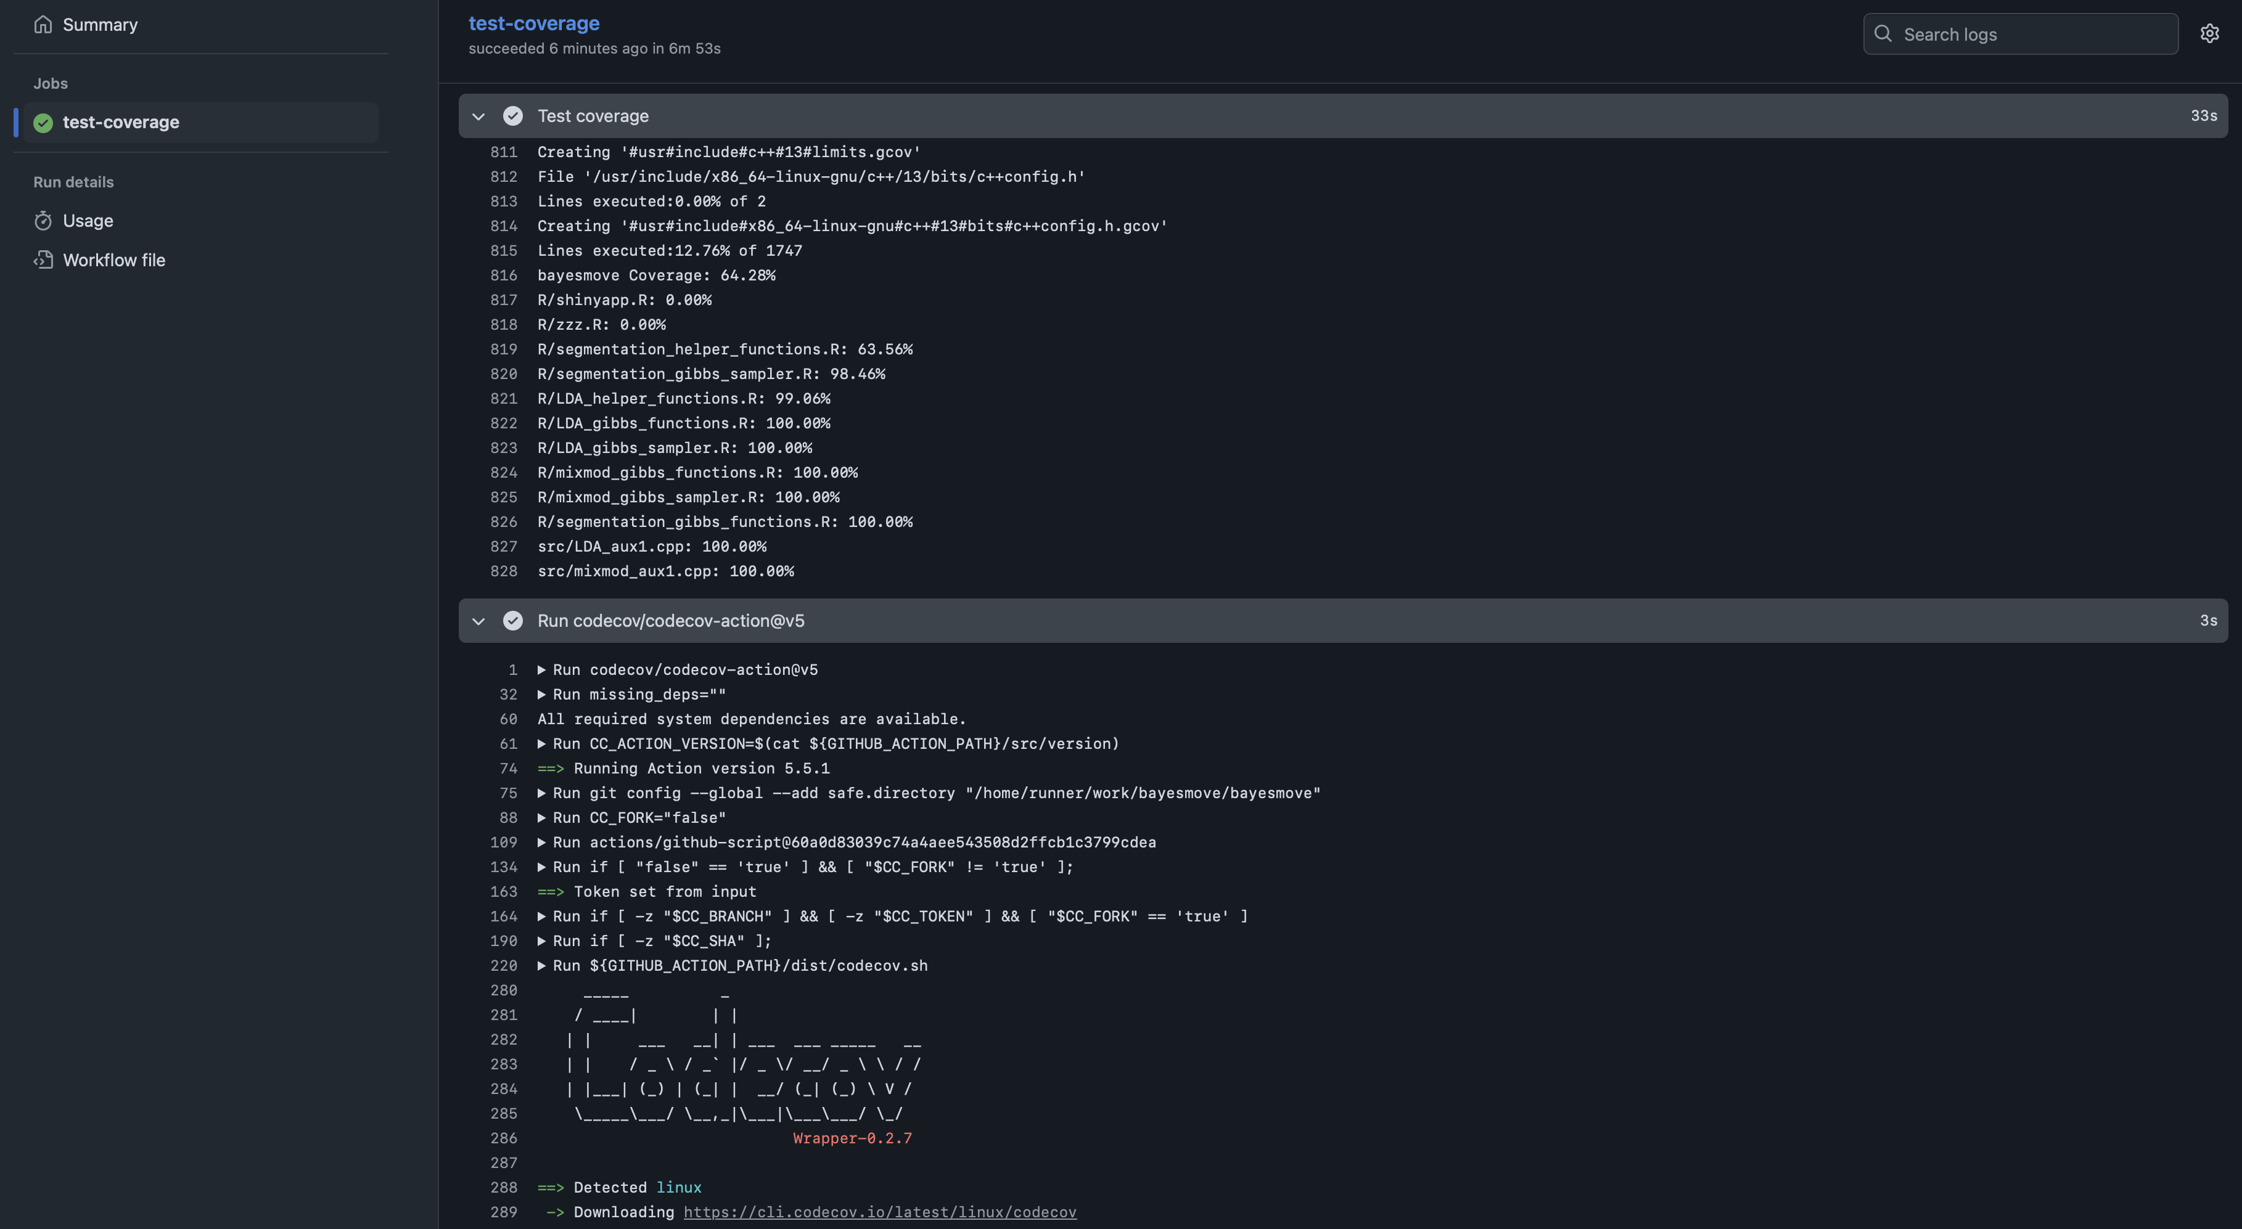This screenshot has height=1229, width=2242.
Task: Click the codecov-action step success icon
Action: pyautogui.click(x=512, y=621)
